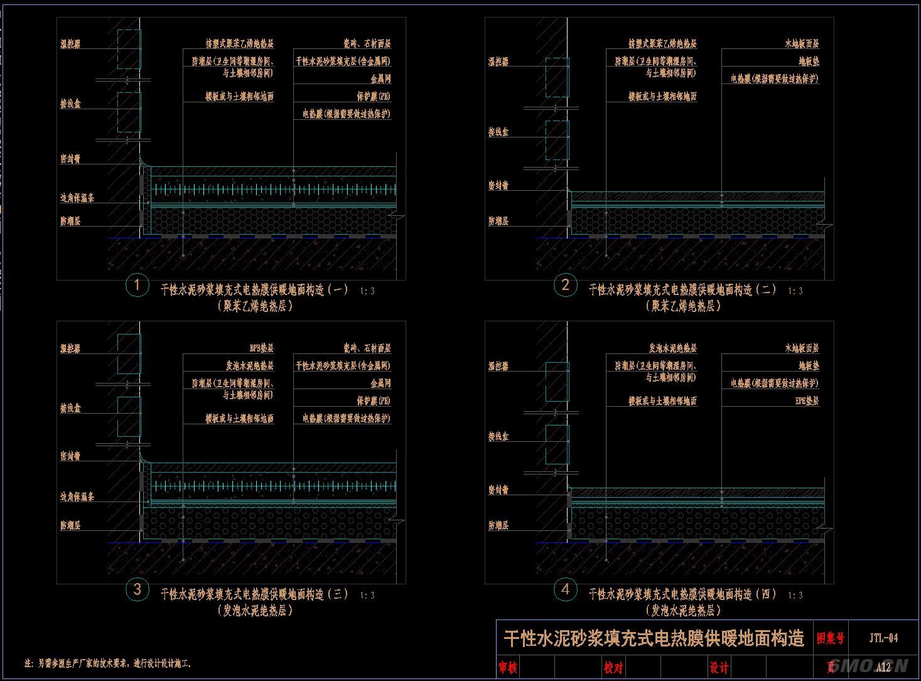Viewport: 921px width, 681px height.
Task: Select the EPE垫层 label in detail 3
Action: [x=262, y=348]
